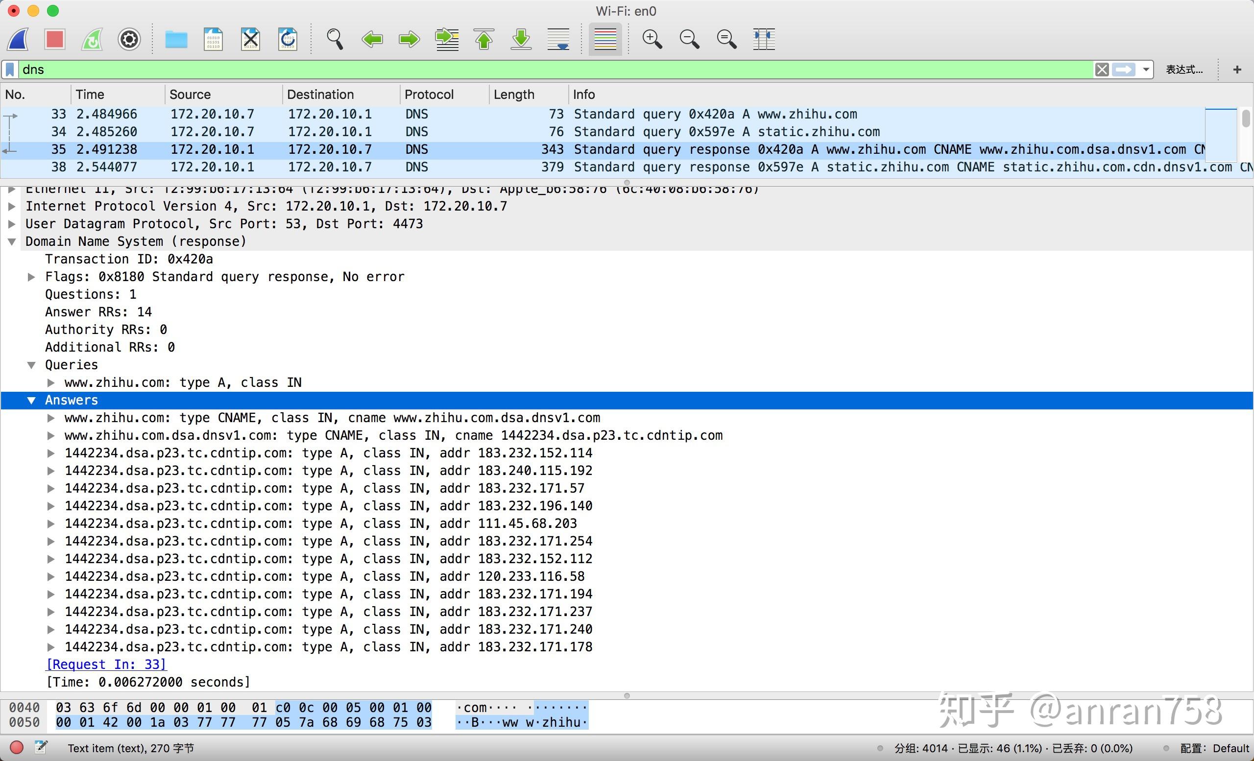The height and width of the screenshot is (761, 1254).
Task: Find a packet magnifier icon
Action: [x=335, y=39]
